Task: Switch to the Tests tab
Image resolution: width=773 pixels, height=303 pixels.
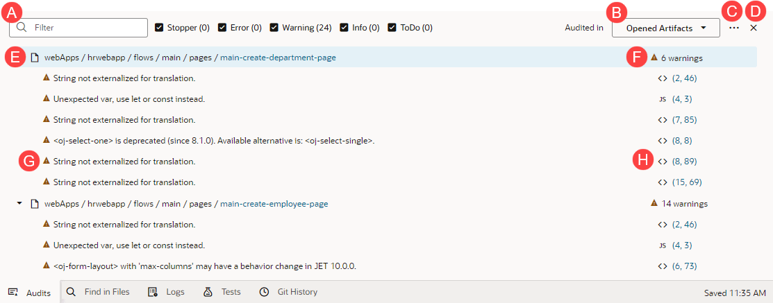Action: tap(222, 292)
